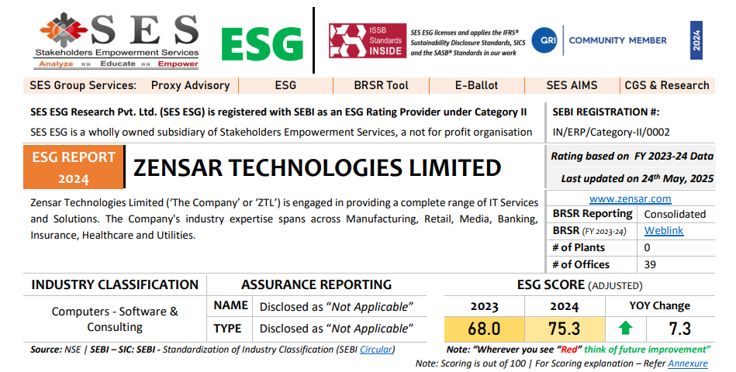The image size is (736, 372).
Task: Click the '# of Offices' value 39
Action: (x=650, y=264)
